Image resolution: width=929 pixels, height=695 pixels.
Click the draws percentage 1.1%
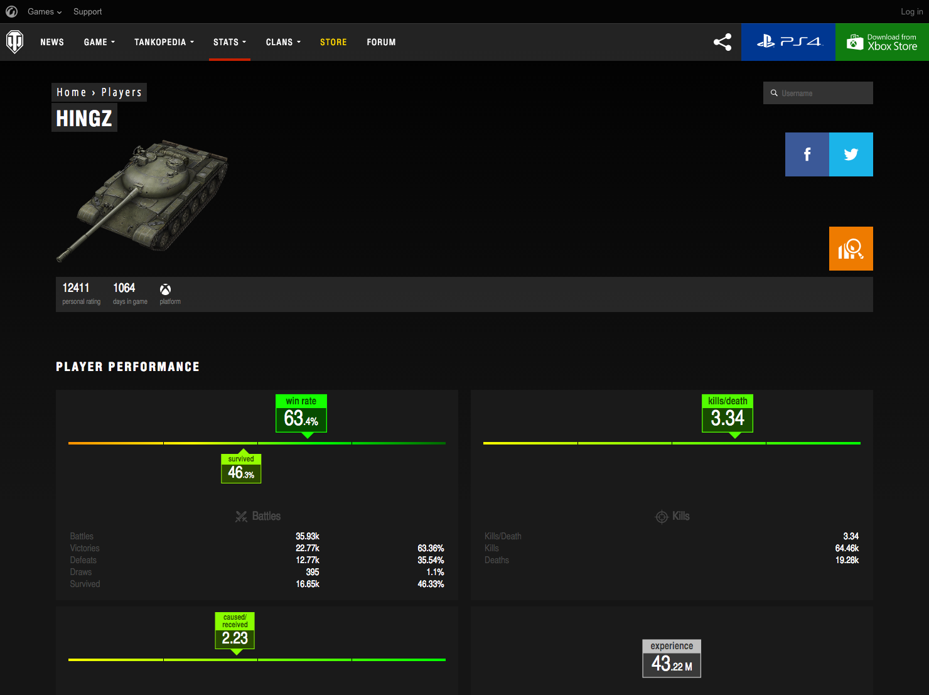coord(435,572)
